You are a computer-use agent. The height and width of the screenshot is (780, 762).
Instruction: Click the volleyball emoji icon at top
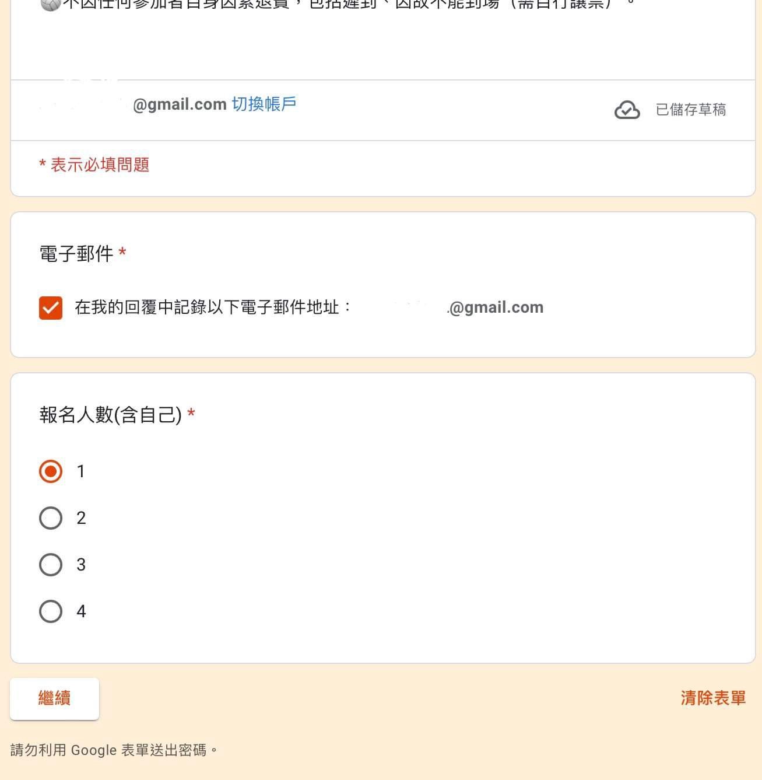coord(50,5)
